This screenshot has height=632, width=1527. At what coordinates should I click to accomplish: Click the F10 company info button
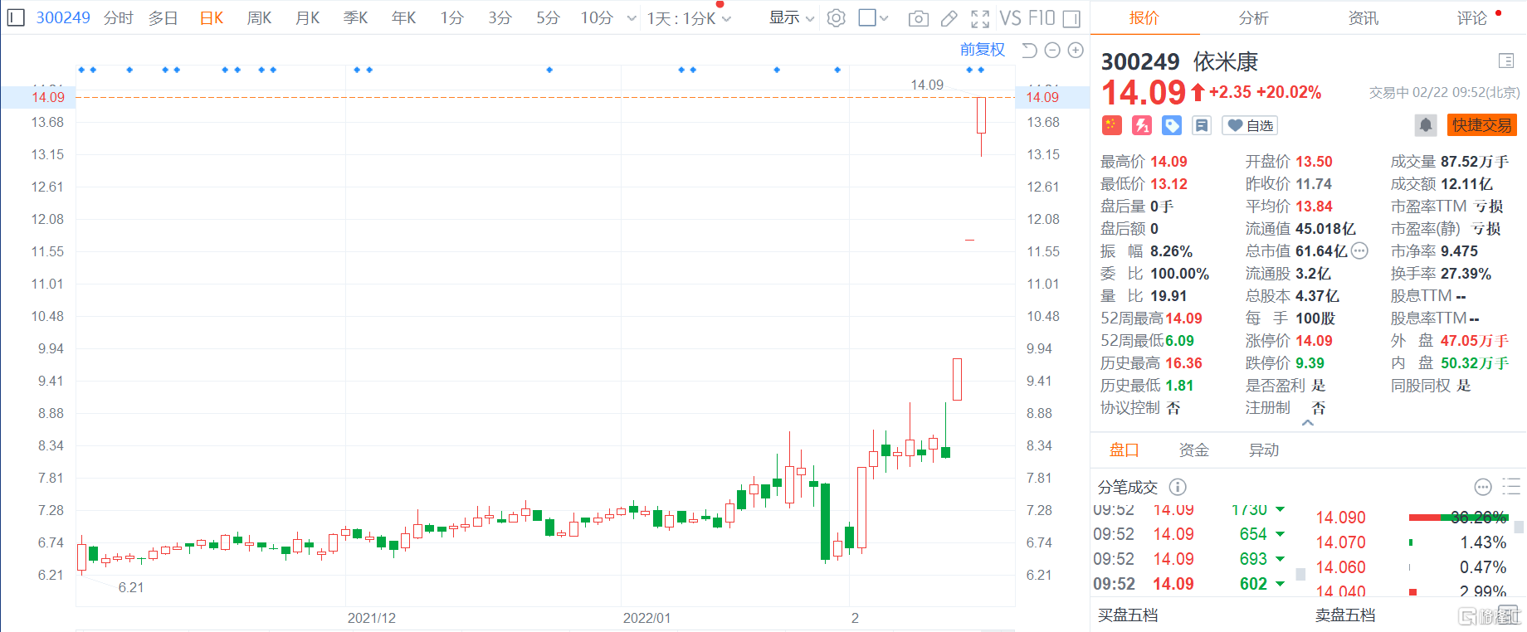tap(1042, 18)
